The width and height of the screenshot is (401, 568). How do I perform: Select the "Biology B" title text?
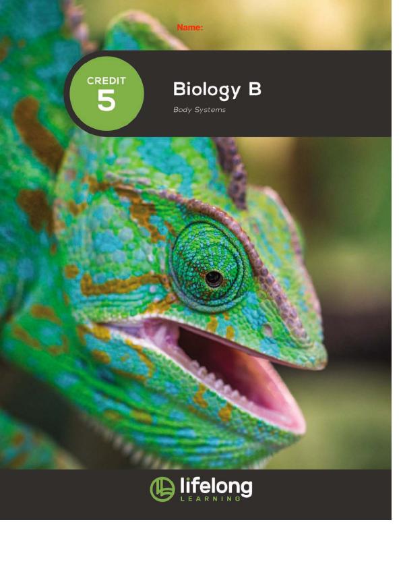[x=217, y=90]
